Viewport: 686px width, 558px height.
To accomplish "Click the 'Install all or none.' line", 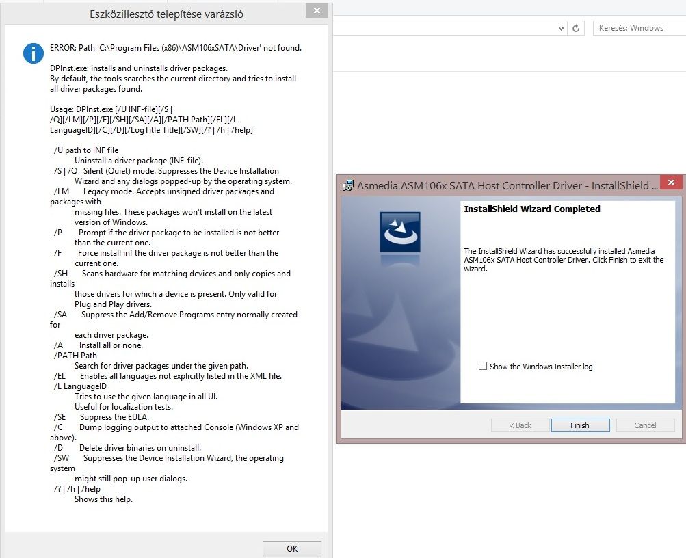I will [x=111, y=345].
